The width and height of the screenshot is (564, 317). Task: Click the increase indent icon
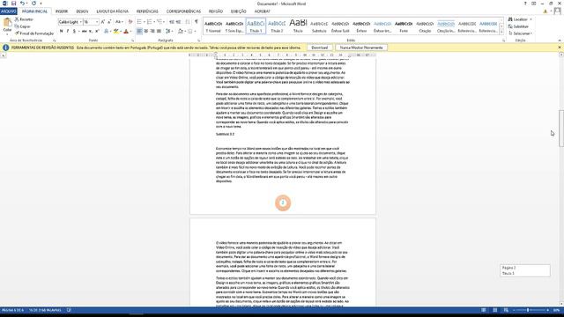[178, 22]
